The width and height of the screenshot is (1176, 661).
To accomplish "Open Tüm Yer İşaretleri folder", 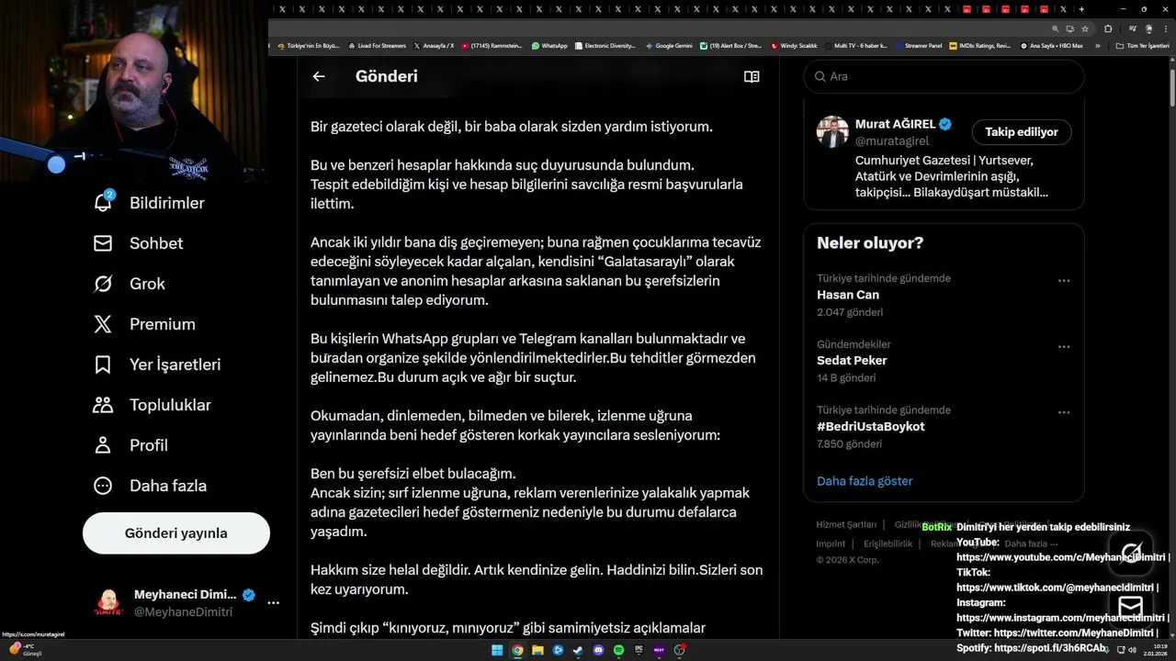I will [1142, 46].
